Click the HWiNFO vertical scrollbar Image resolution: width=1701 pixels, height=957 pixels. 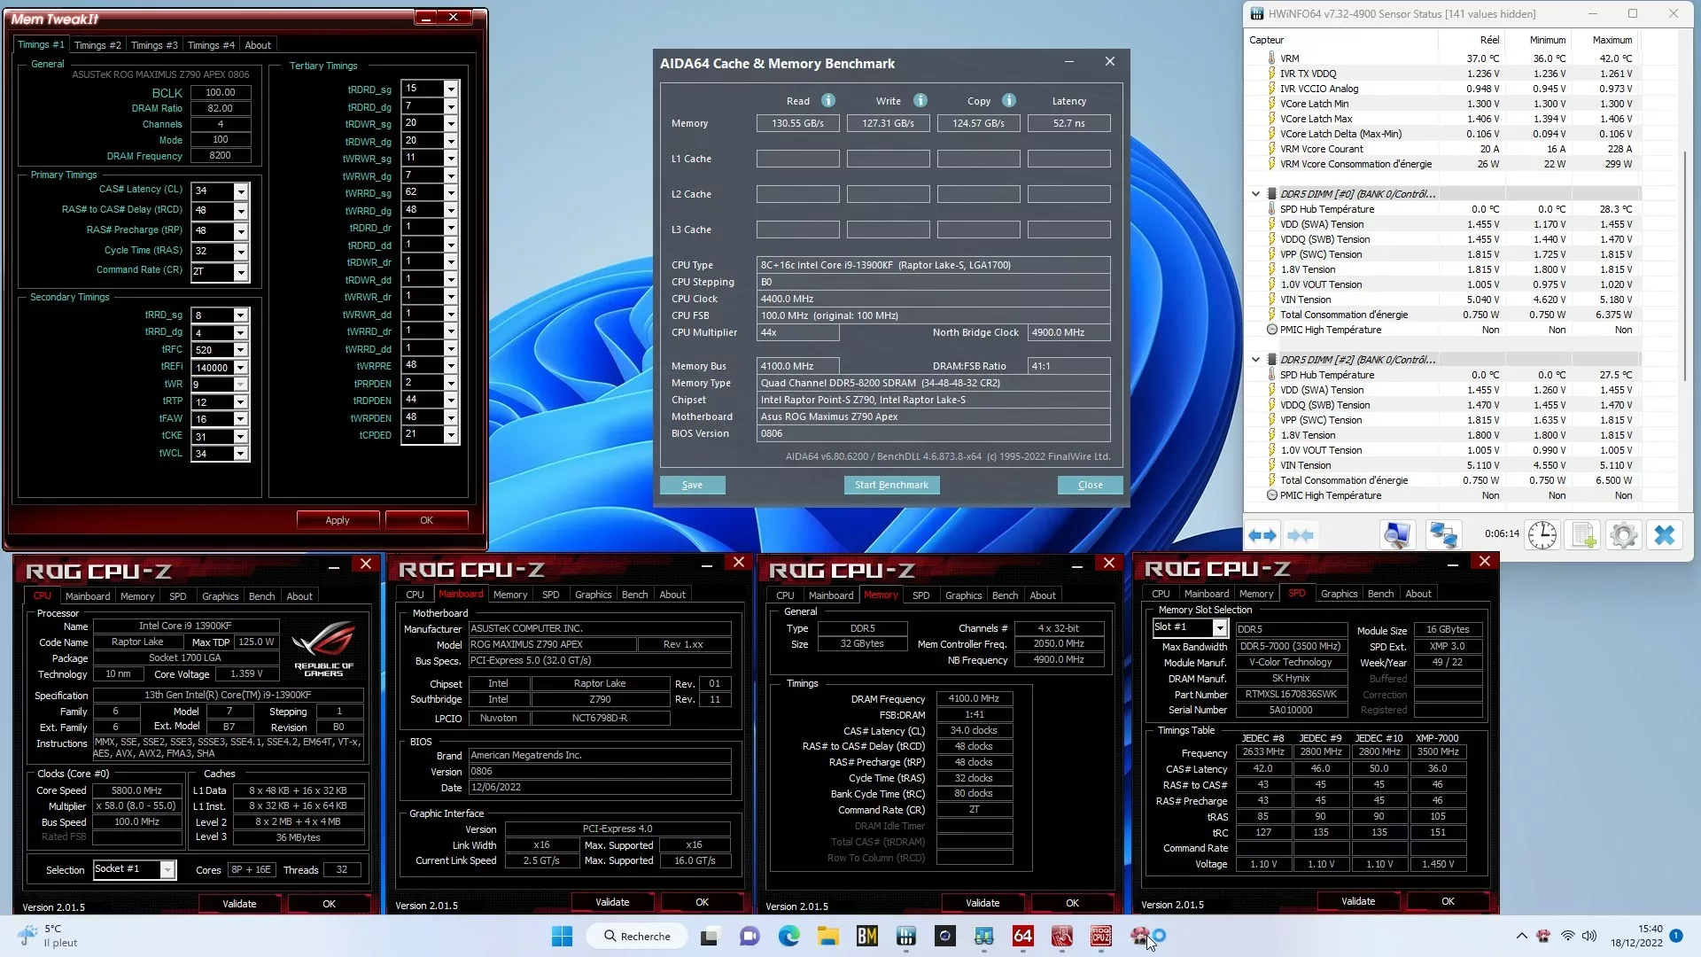pyautogui.click(x=1684, y=266)
